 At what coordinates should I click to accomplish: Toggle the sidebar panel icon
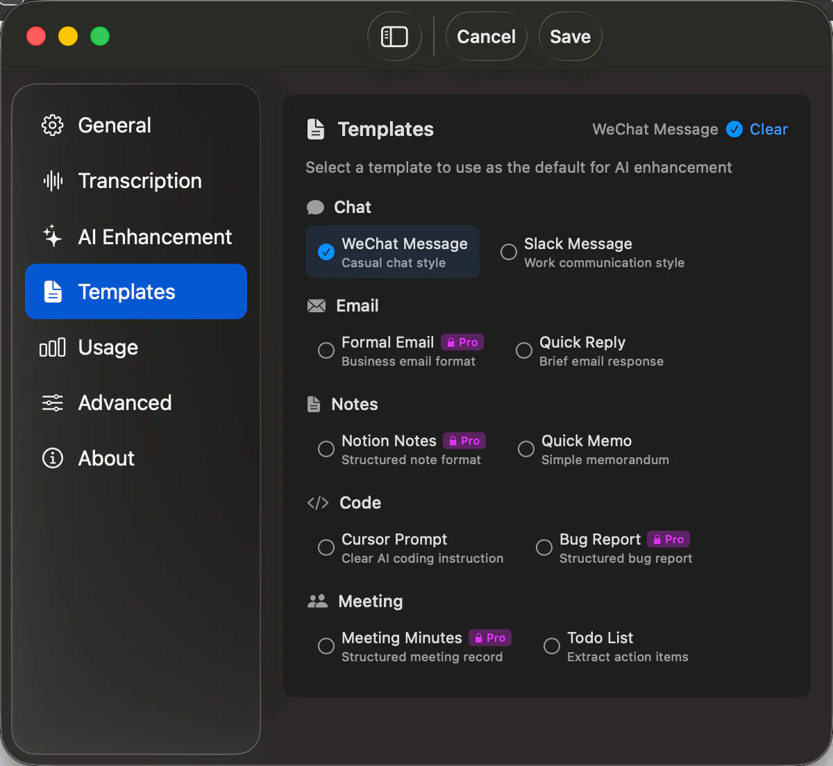tap(394, 36)
